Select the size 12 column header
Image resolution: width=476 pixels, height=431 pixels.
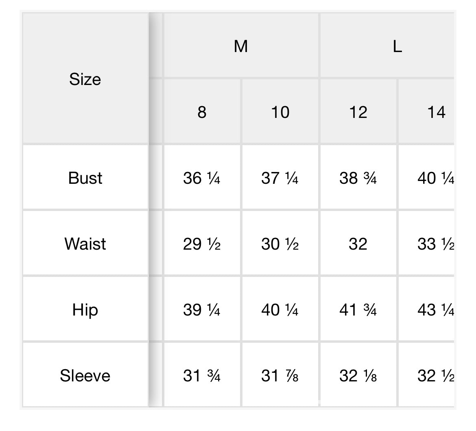point(358,112)
